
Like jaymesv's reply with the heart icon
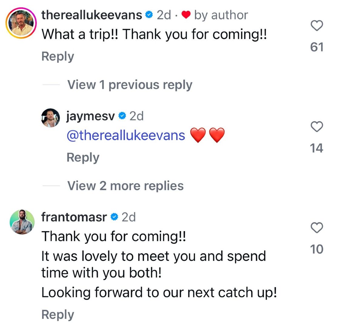tap(317, 127)
